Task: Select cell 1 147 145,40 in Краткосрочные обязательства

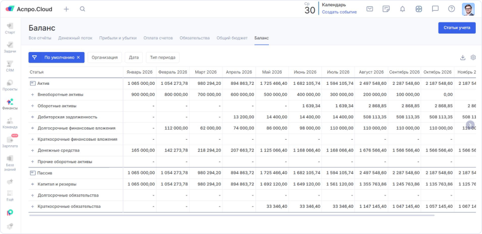Action: pos(372,206)
